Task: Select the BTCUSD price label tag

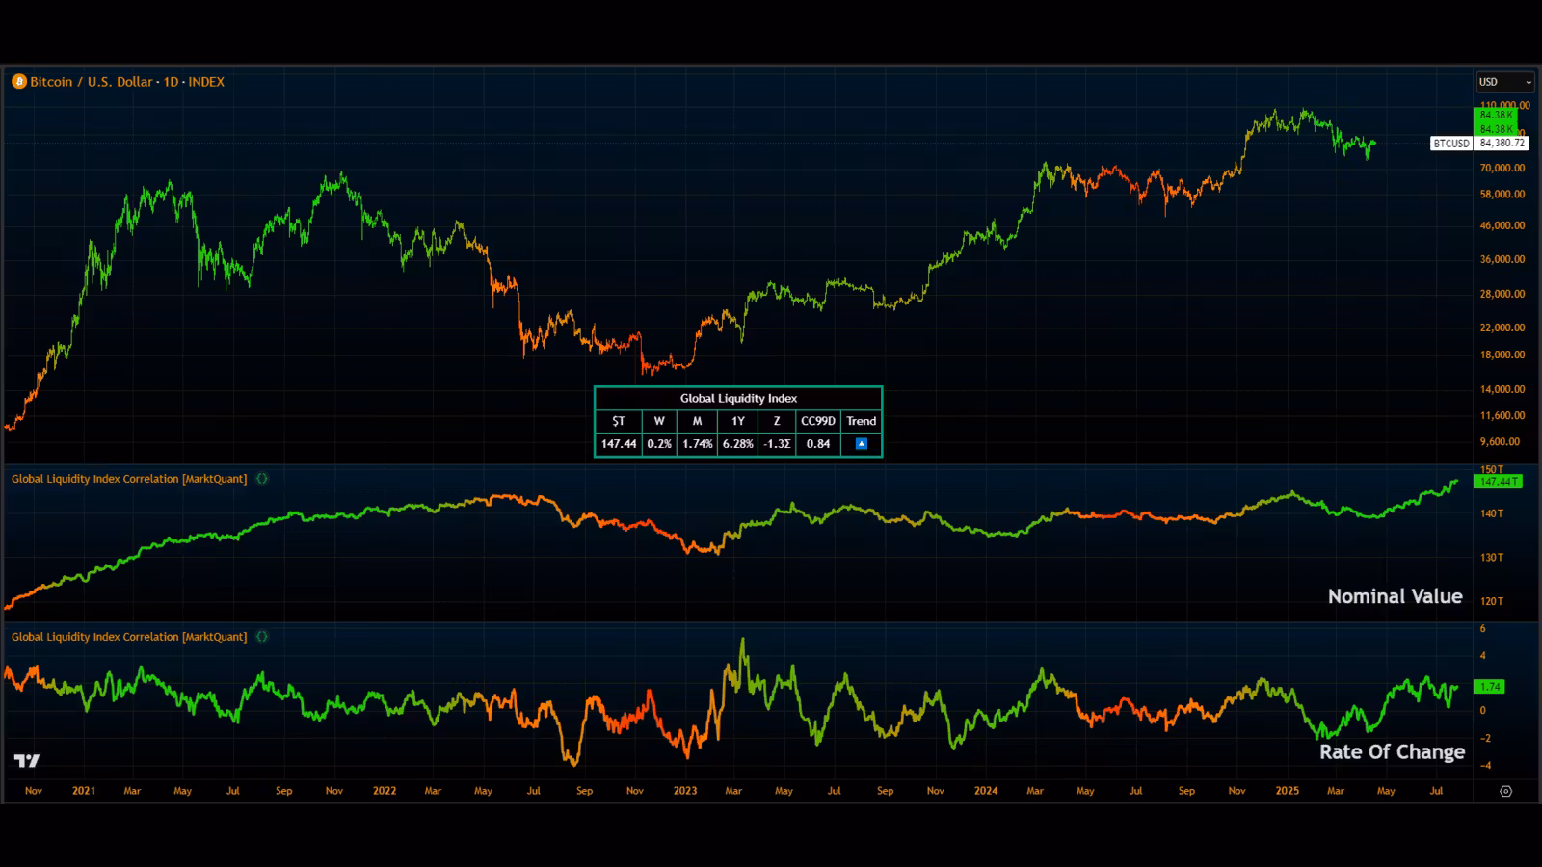Action: coord(1450,144)
